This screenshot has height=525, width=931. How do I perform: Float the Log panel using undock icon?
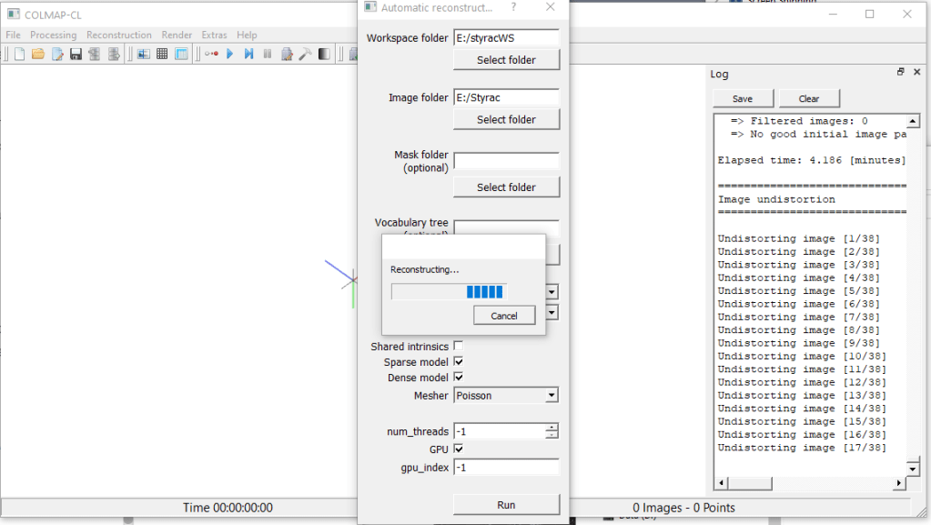(900, 73)
